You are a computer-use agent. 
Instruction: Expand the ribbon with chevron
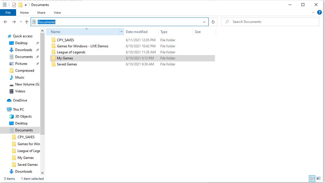313,13
